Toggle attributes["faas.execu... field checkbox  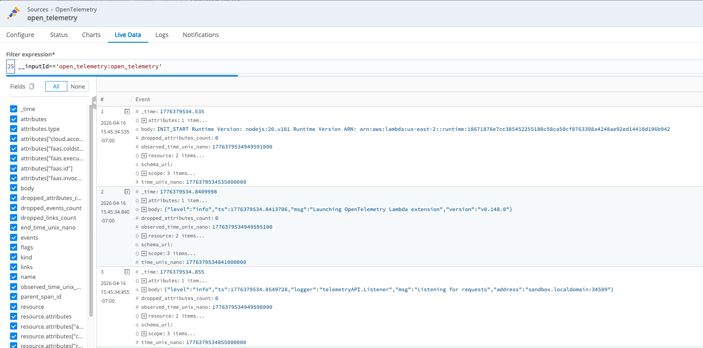coord(14,158)
